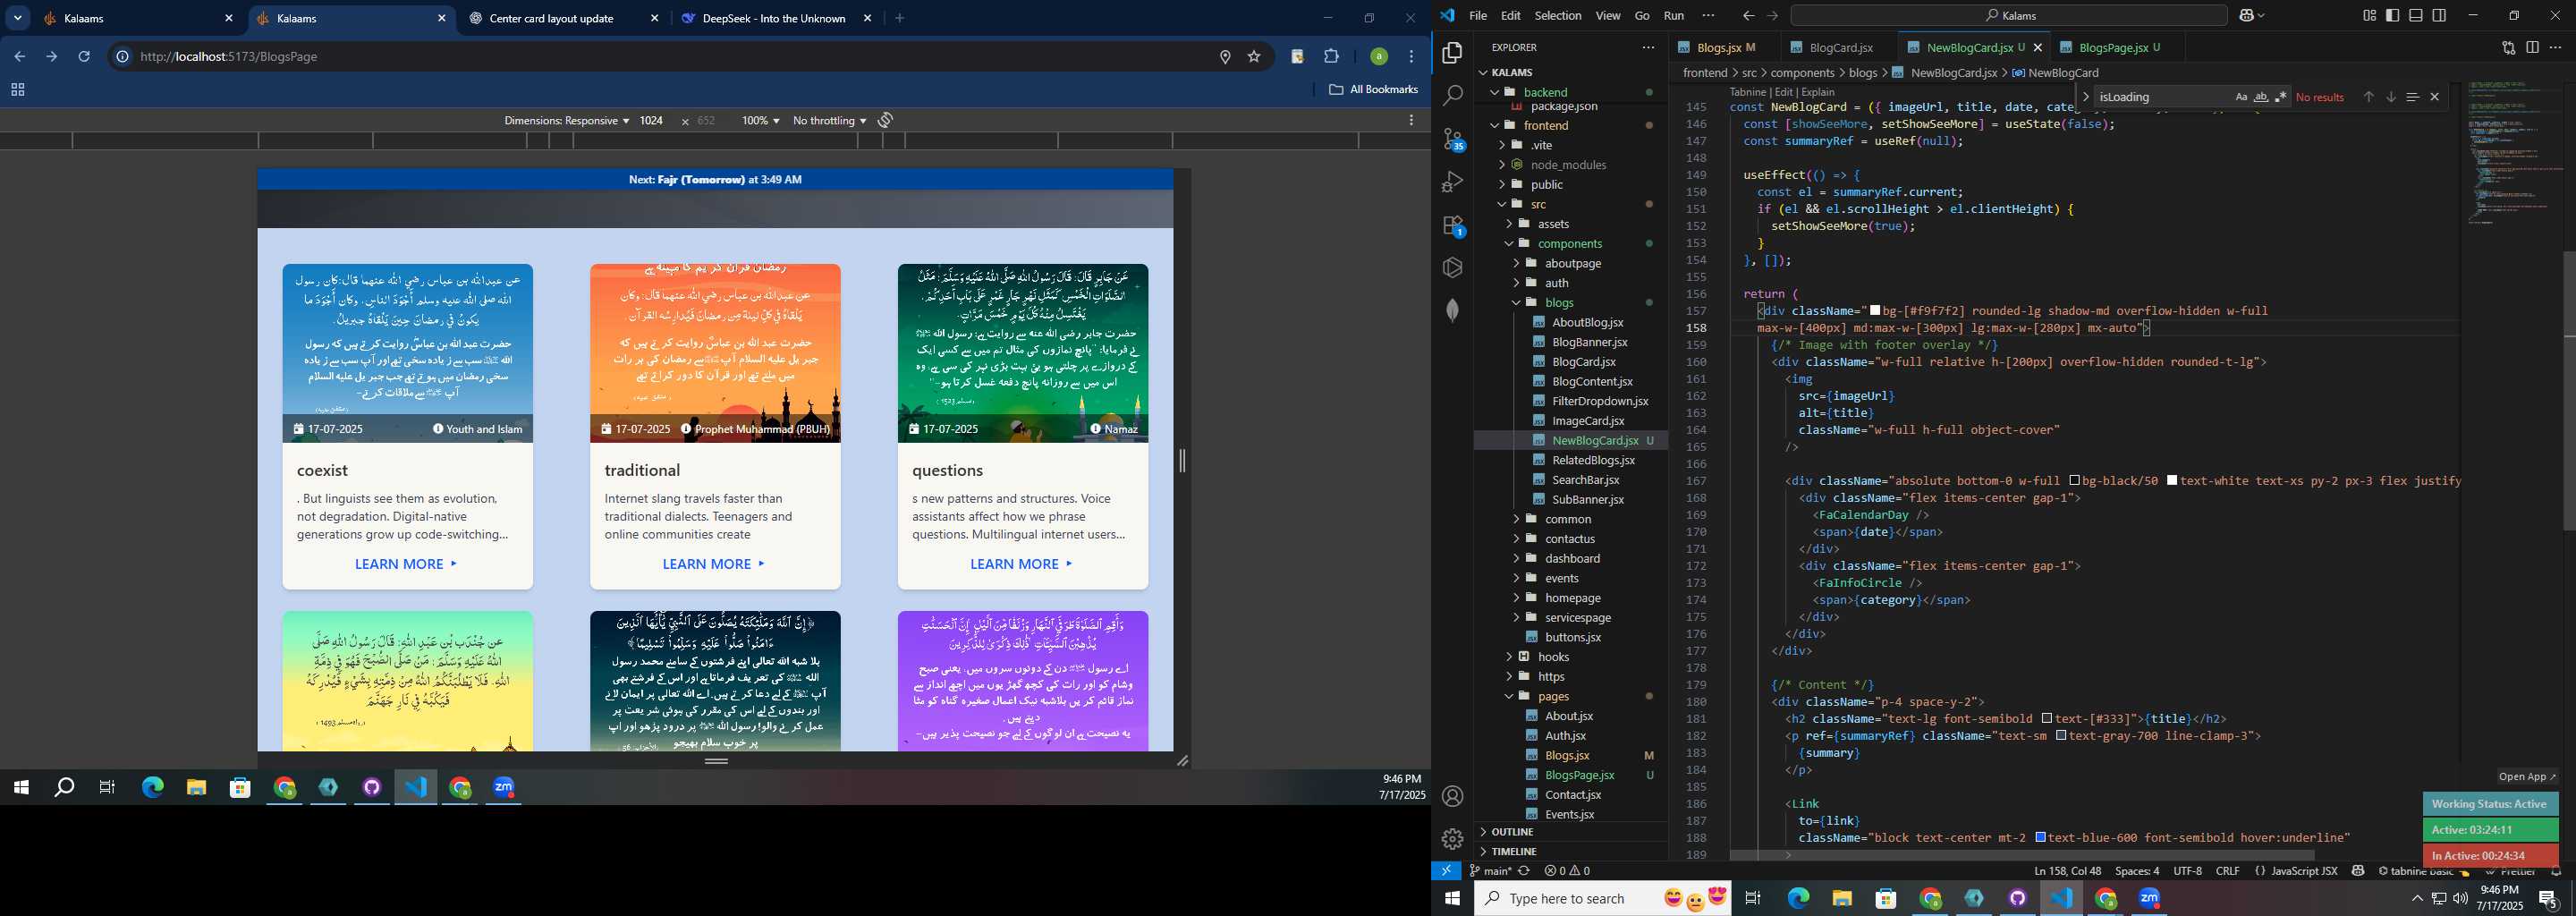Open Manage gear in VS Code activity bar
Screen dimensions: 2576x916
pos(1453,839)
